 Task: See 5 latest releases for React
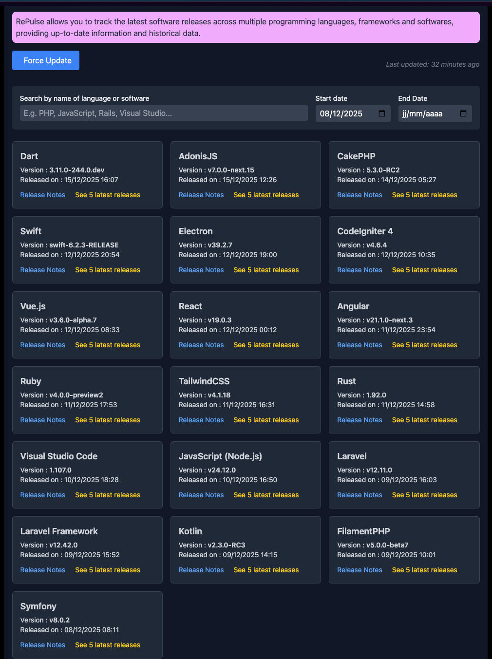[x=266, y=345]
